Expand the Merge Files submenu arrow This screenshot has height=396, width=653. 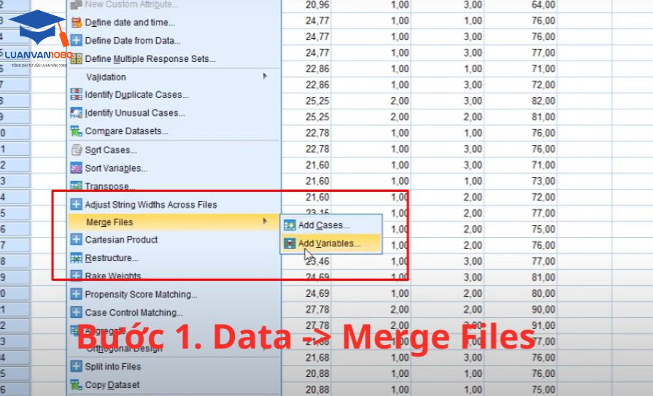(x=265, y=222)
